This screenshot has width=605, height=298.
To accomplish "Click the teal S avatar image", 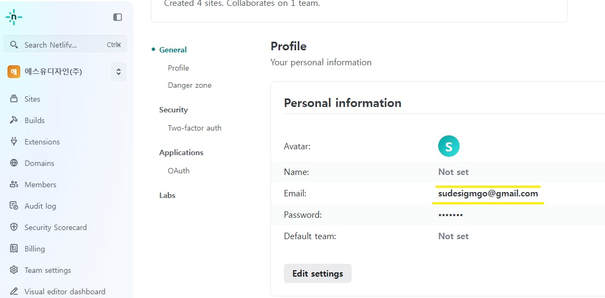I will click(449, 146).
